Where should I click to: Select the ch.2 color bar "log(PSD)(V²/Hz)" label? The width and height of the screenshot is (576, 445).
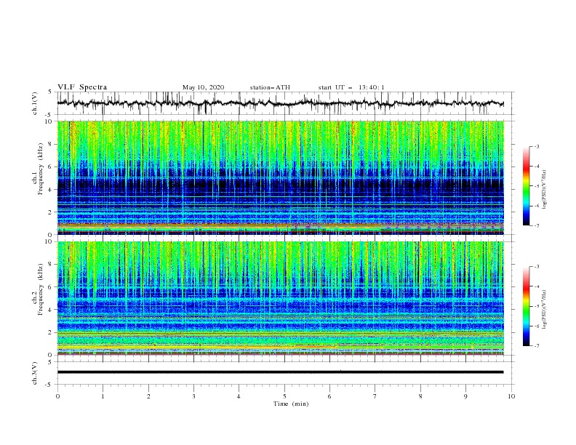545,310
